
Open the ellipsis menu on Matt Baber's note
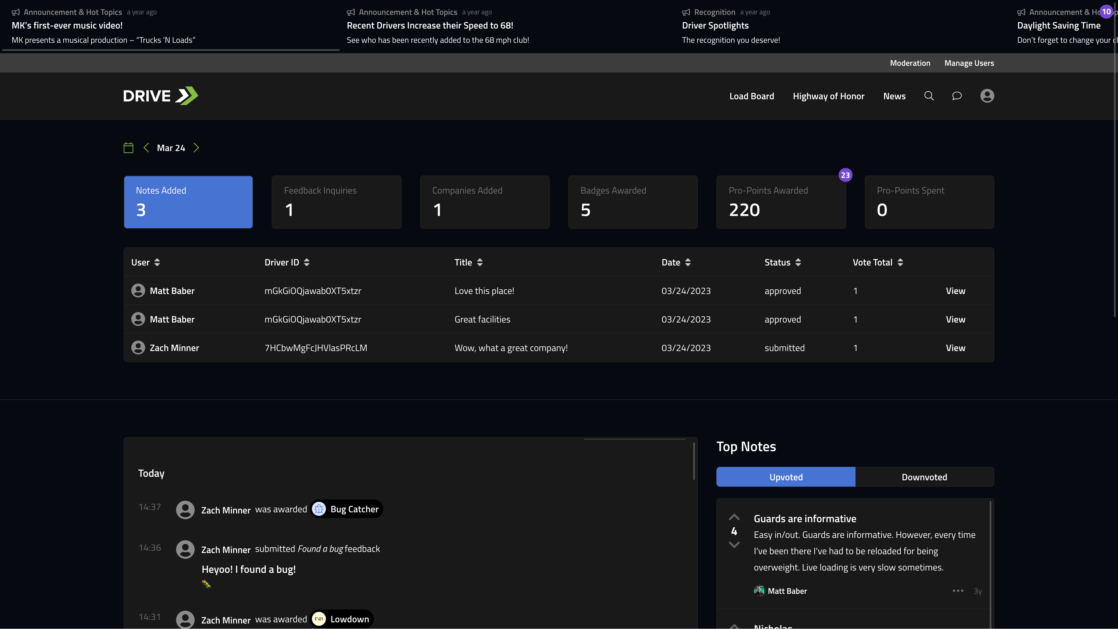point(957,591)
